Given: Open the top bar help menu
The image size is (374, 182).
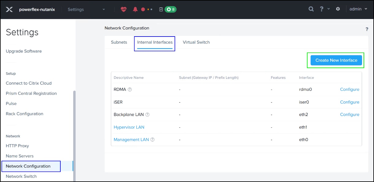Looking at the screenshot, I should 324,9.
